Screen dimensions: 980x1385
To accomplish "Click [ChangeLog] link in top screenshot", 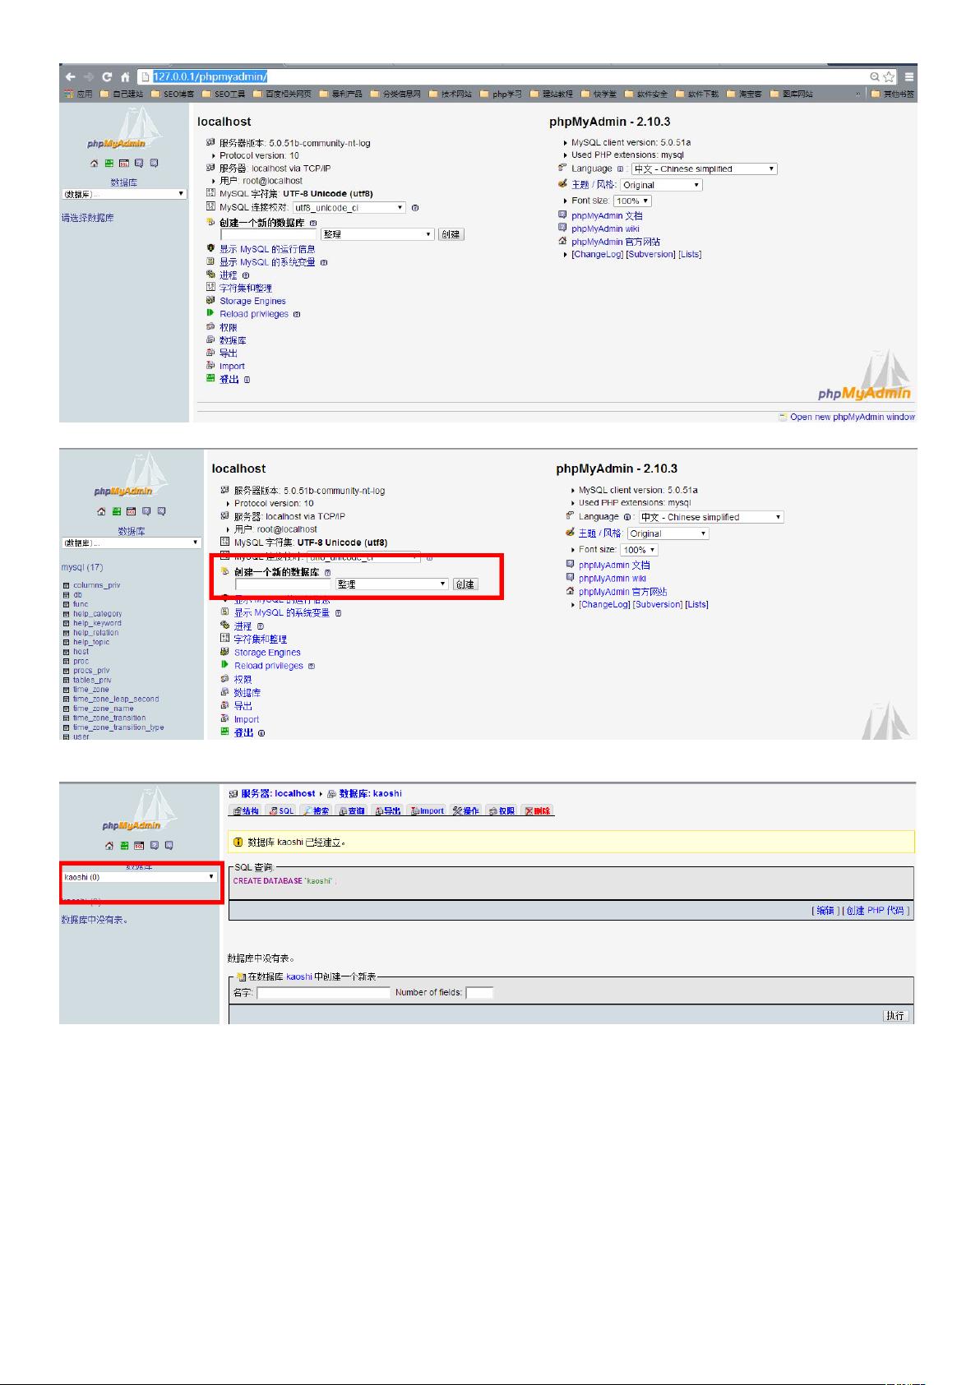I will coord(598,254).
